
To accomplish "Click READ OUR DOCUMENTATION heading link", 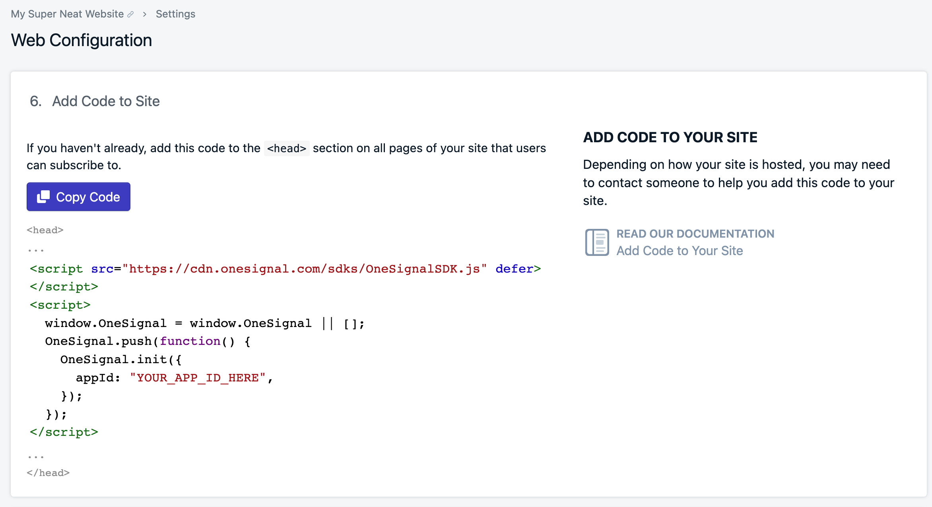I will [695, 234].
